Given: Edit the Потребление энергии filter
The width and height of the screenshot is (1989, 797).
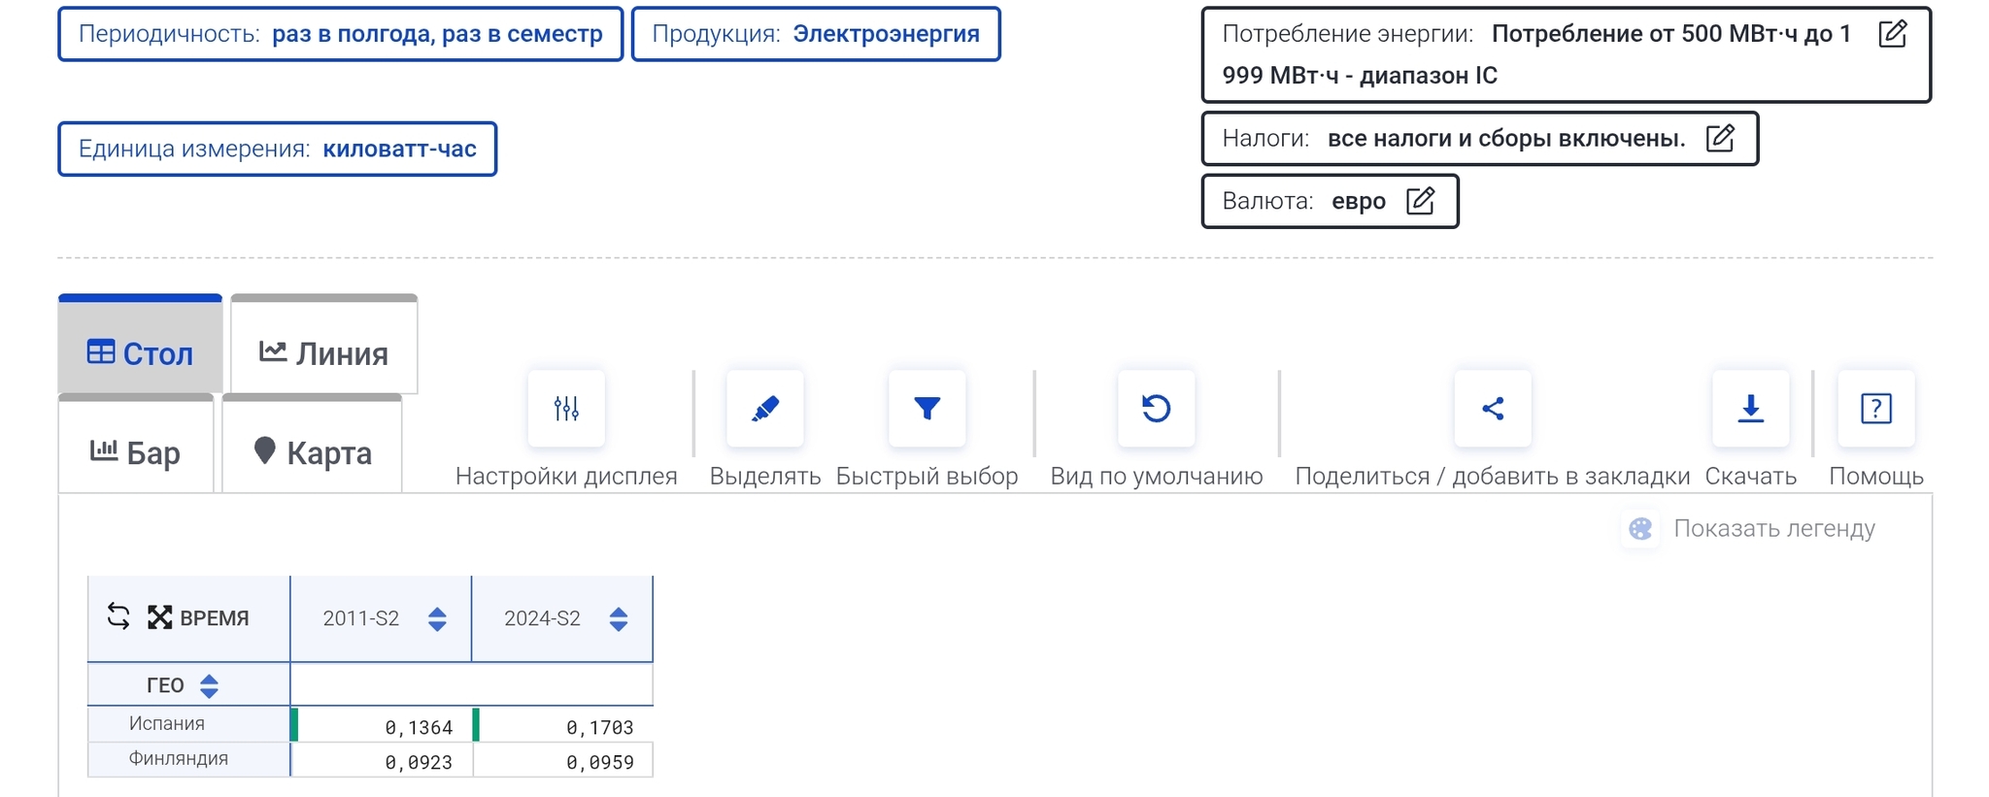Looking at the screenshot, I should (1892, 34).
